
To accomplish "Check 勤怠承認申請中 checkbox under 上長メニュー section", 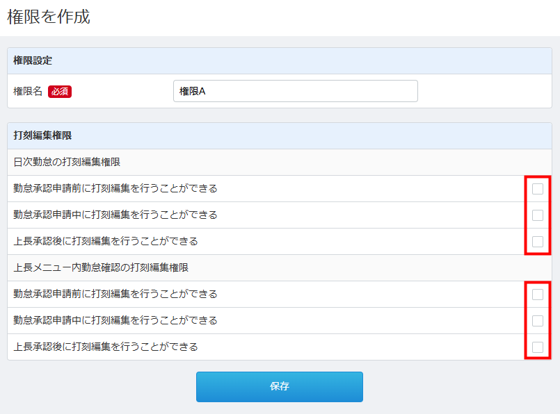I will point(537,321).
